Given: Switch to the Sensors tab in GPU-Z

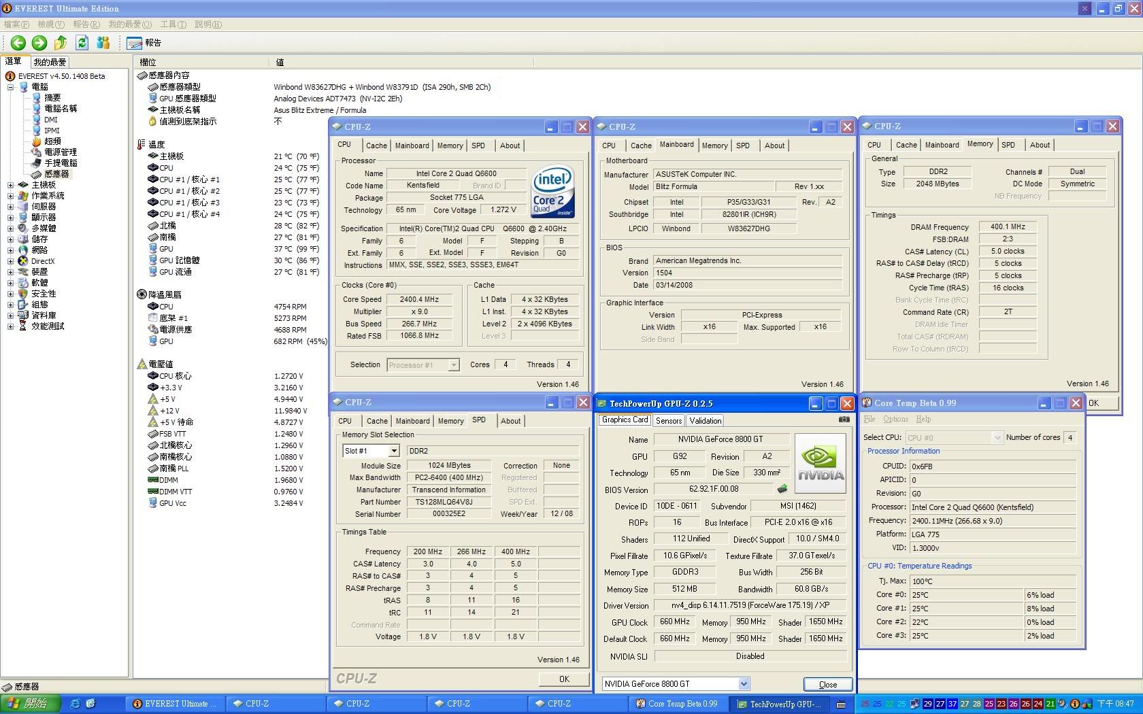Looking at the screenshot, I should point(668,420).
